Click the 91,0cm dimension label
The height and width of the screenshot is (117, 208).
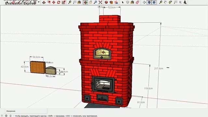pyautogui.click(x=141, y=102)
